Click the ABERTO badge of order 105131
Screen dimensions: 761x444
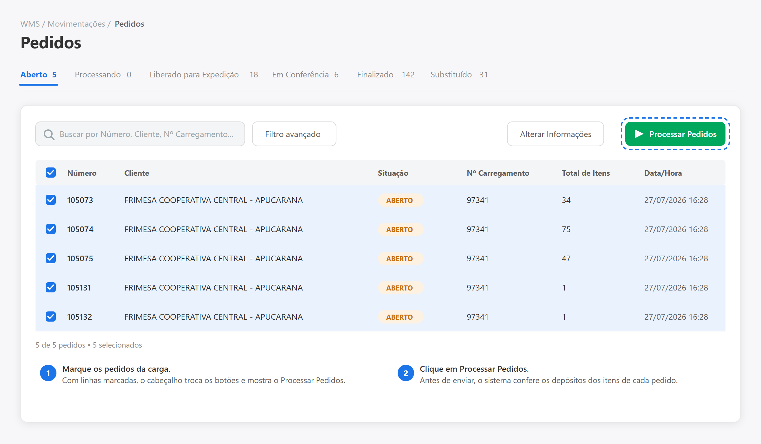point(400,288)
